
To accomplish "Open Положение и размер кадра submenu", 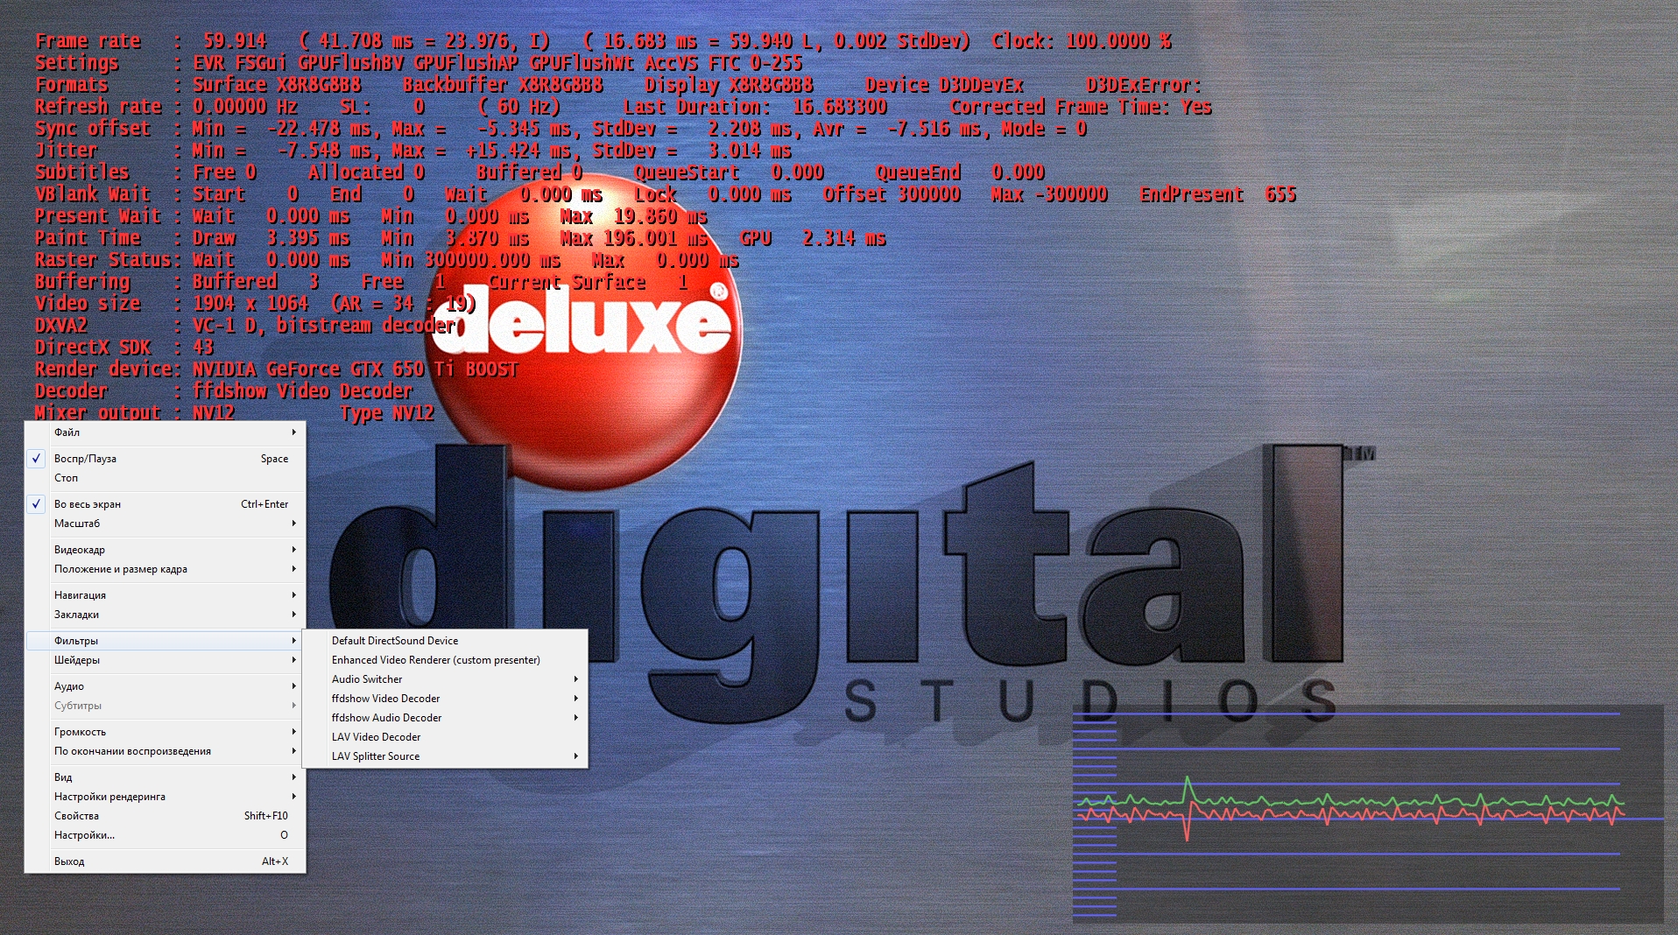I will coord(121,569).
